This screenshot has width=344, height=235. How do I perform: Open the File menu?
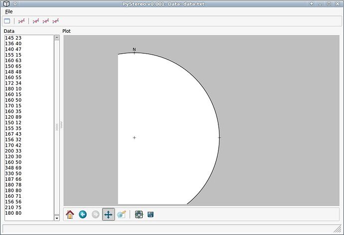click(9, 11)
